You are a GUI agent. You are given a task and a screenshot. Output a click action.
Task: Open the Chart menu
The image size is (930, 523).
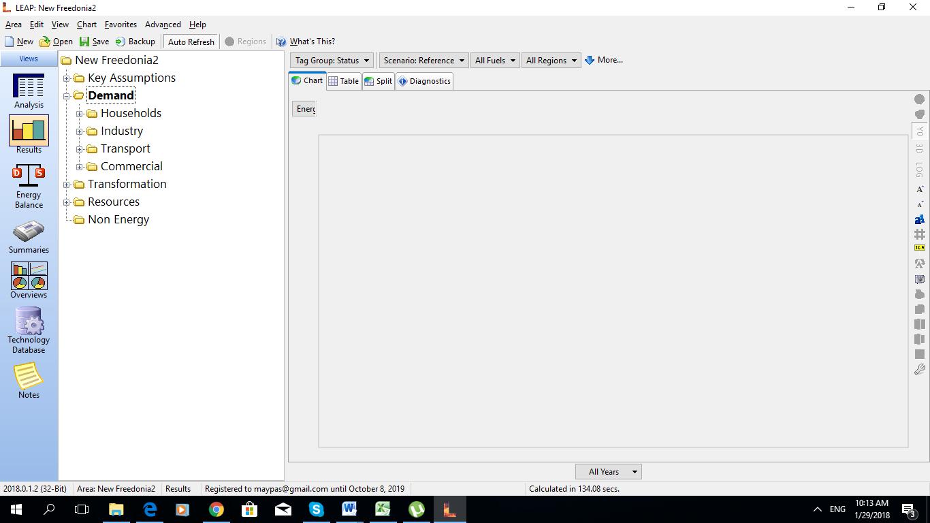pyautogui.click(x=86, y=25)
